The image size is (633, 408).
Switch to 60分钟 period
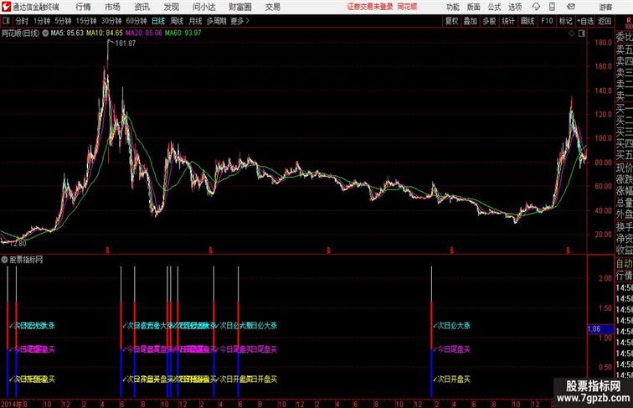[136, 21]
